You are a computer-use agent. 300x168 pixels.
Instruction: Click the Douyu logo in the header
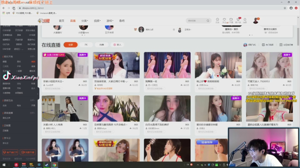(x=44, y=21)
